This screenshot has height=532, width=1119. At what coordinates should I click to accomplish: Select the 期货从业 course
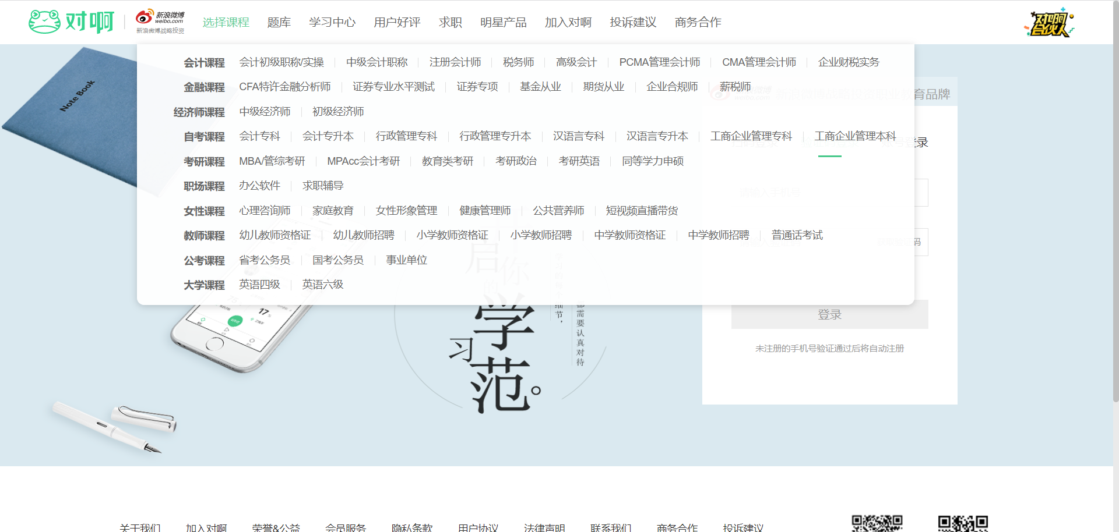pos(604,87)
